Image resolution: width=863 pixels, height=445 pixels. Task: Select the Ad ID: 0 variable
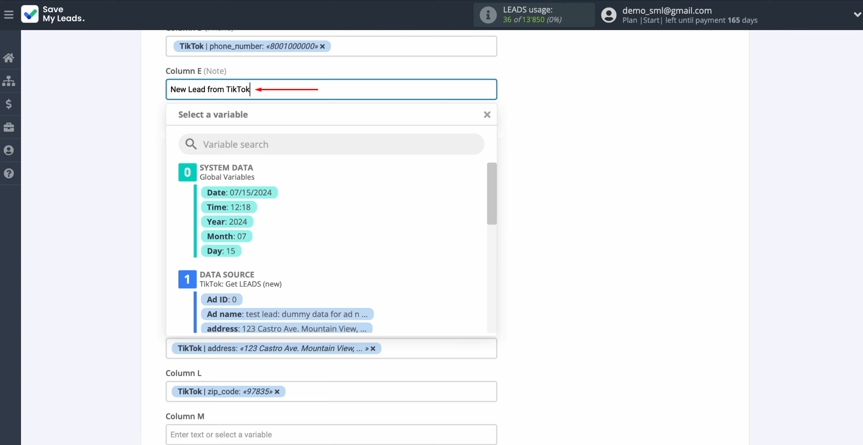coord(221,300)
